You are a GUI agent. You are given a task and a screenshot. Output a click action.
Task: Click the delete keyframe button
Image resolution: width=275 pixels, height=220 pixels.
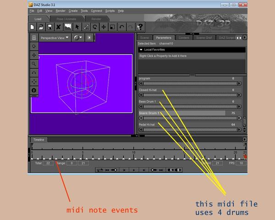[x=170, y=170]
